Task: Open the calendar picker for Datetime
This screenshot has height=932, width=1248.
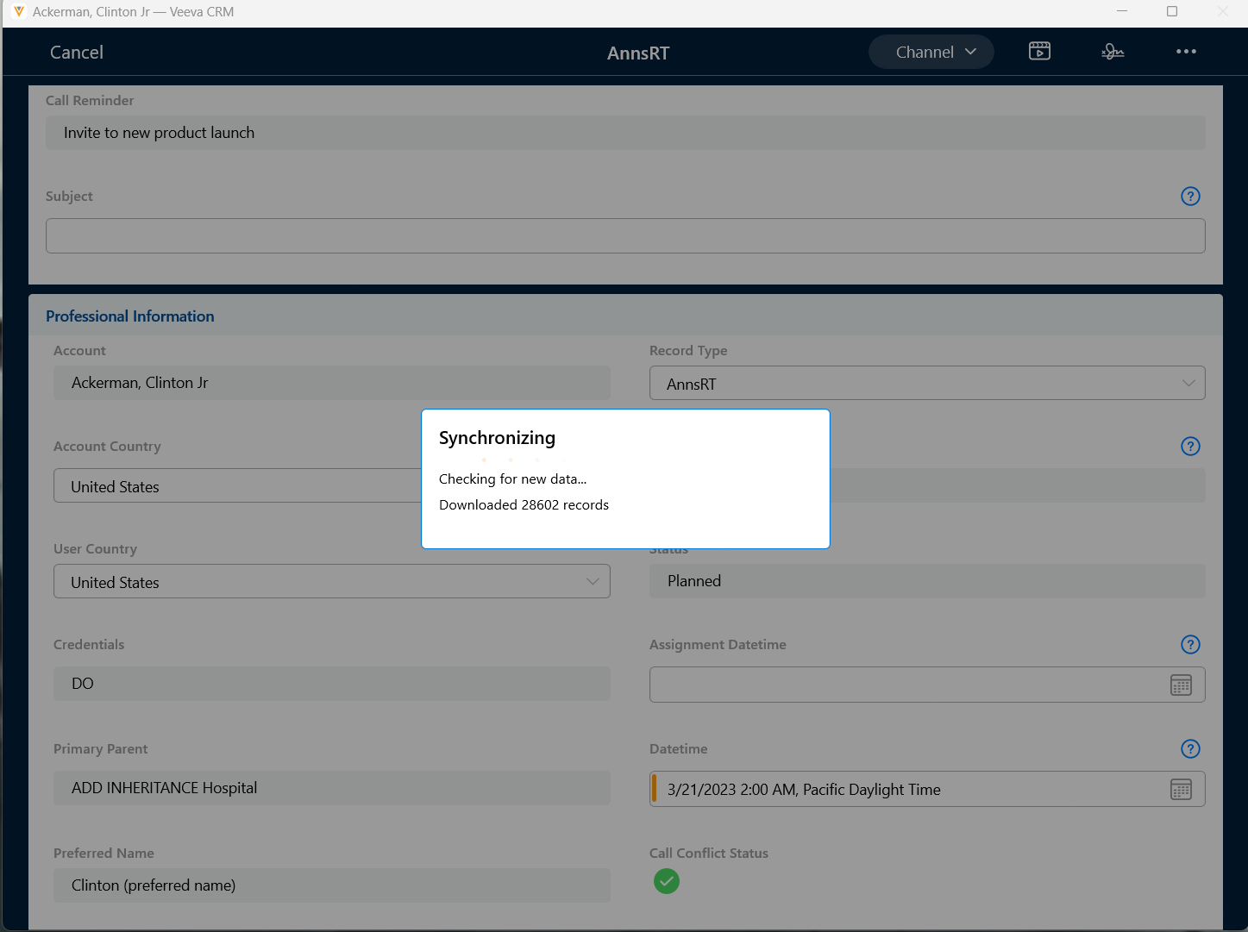Action: 1181,790
